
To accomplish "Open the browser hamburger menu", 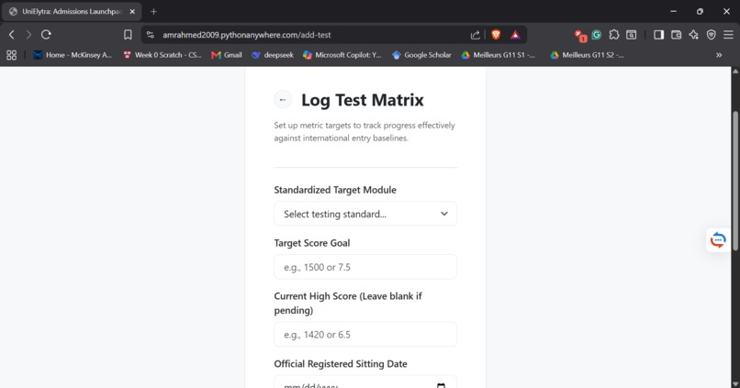I will pyautogui.click(x=728, y=35).
